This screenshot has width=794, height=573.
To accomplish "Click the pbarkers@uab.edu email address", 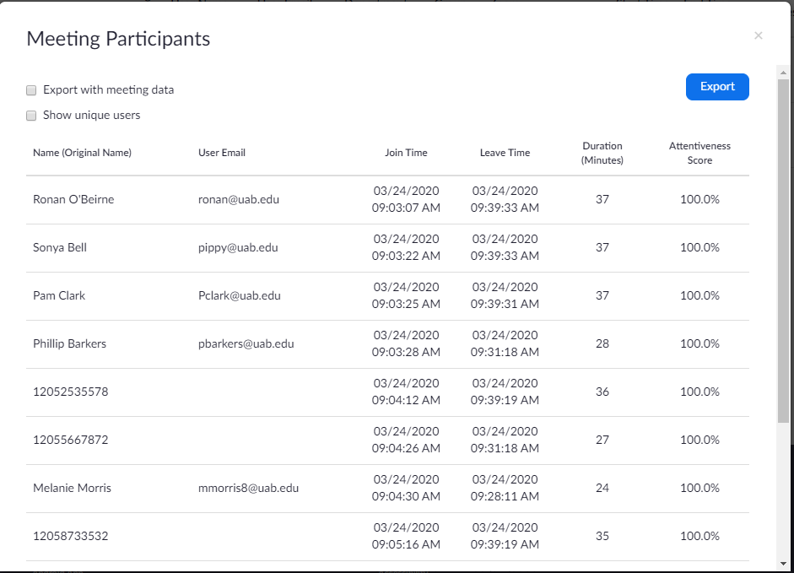I will pos(246,344).
